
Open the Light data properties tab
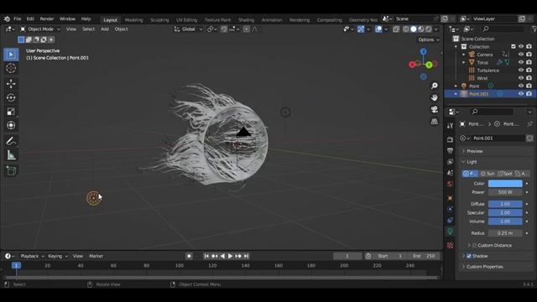[450, 232]
